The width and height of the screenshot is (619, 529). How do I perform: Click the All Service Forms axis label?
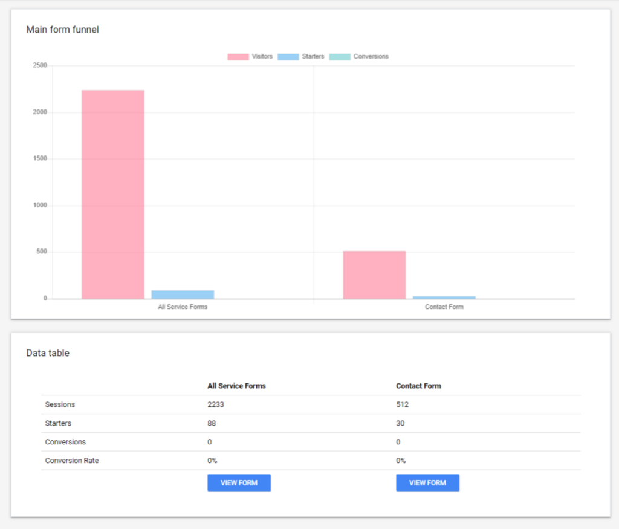coord(183,307)
